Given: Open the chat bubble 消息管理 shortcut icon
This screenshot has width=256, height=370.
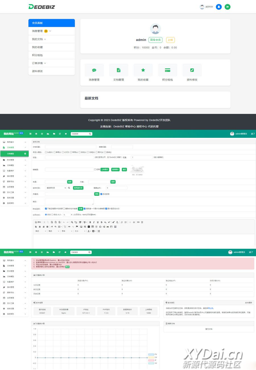Looking at the screenshot, I should (x=94, y=70).
